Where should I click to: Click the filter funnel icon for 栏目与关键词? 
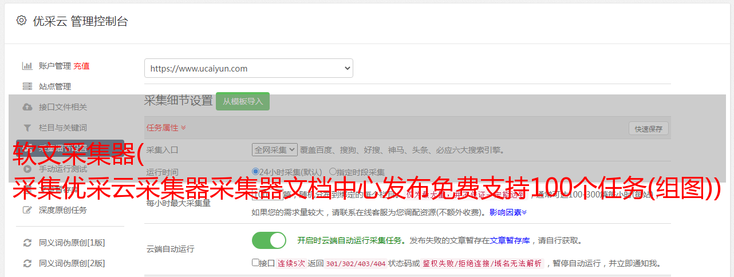coord(27,128)
